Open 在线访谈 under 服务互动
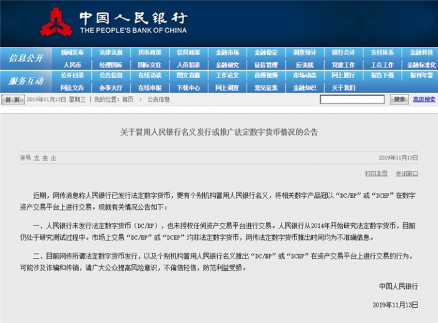The width and height of the screenshot is (438, 323). point(150,75)
